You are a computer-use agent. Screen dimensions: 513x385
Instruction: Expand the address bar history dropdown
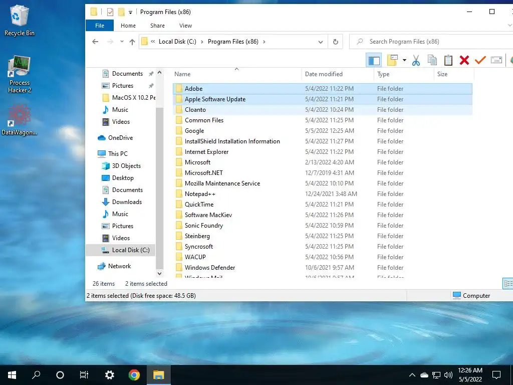(x=321, y=42)
